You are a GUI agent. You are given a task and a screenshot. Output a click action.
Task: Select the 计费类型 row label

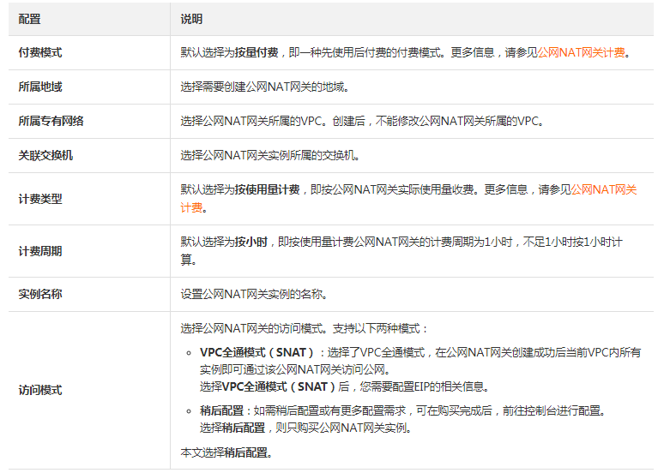coord(40,199)
